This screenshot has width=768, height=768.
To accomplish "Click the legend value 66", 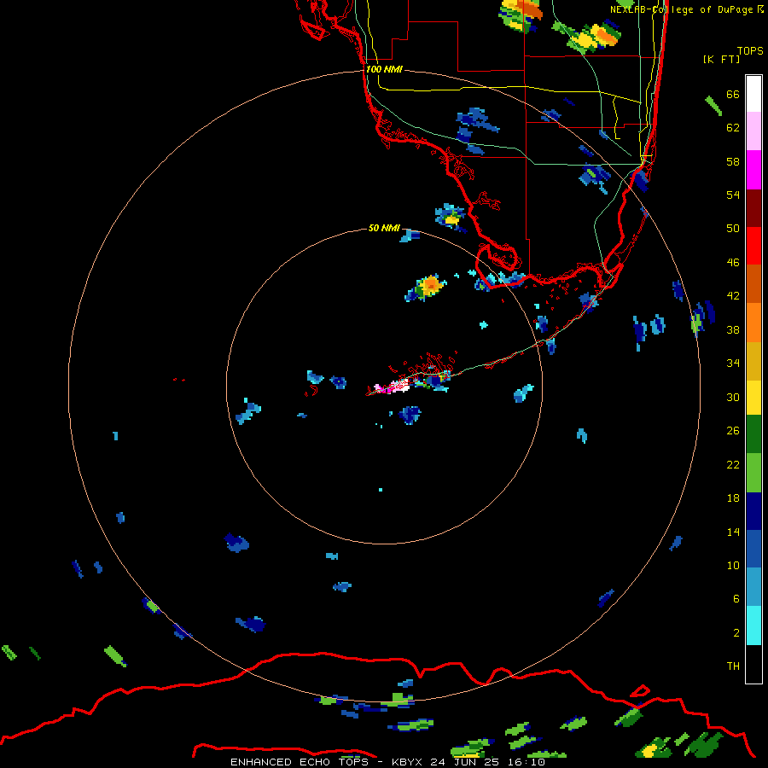I will click(733, 95).
